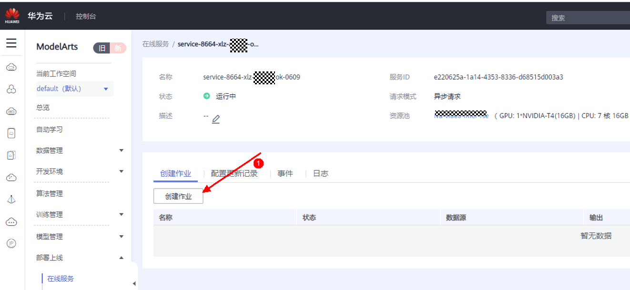Click the green running status icon
Viewport: 630px width, 290px height.
click(x=206, y=96)
